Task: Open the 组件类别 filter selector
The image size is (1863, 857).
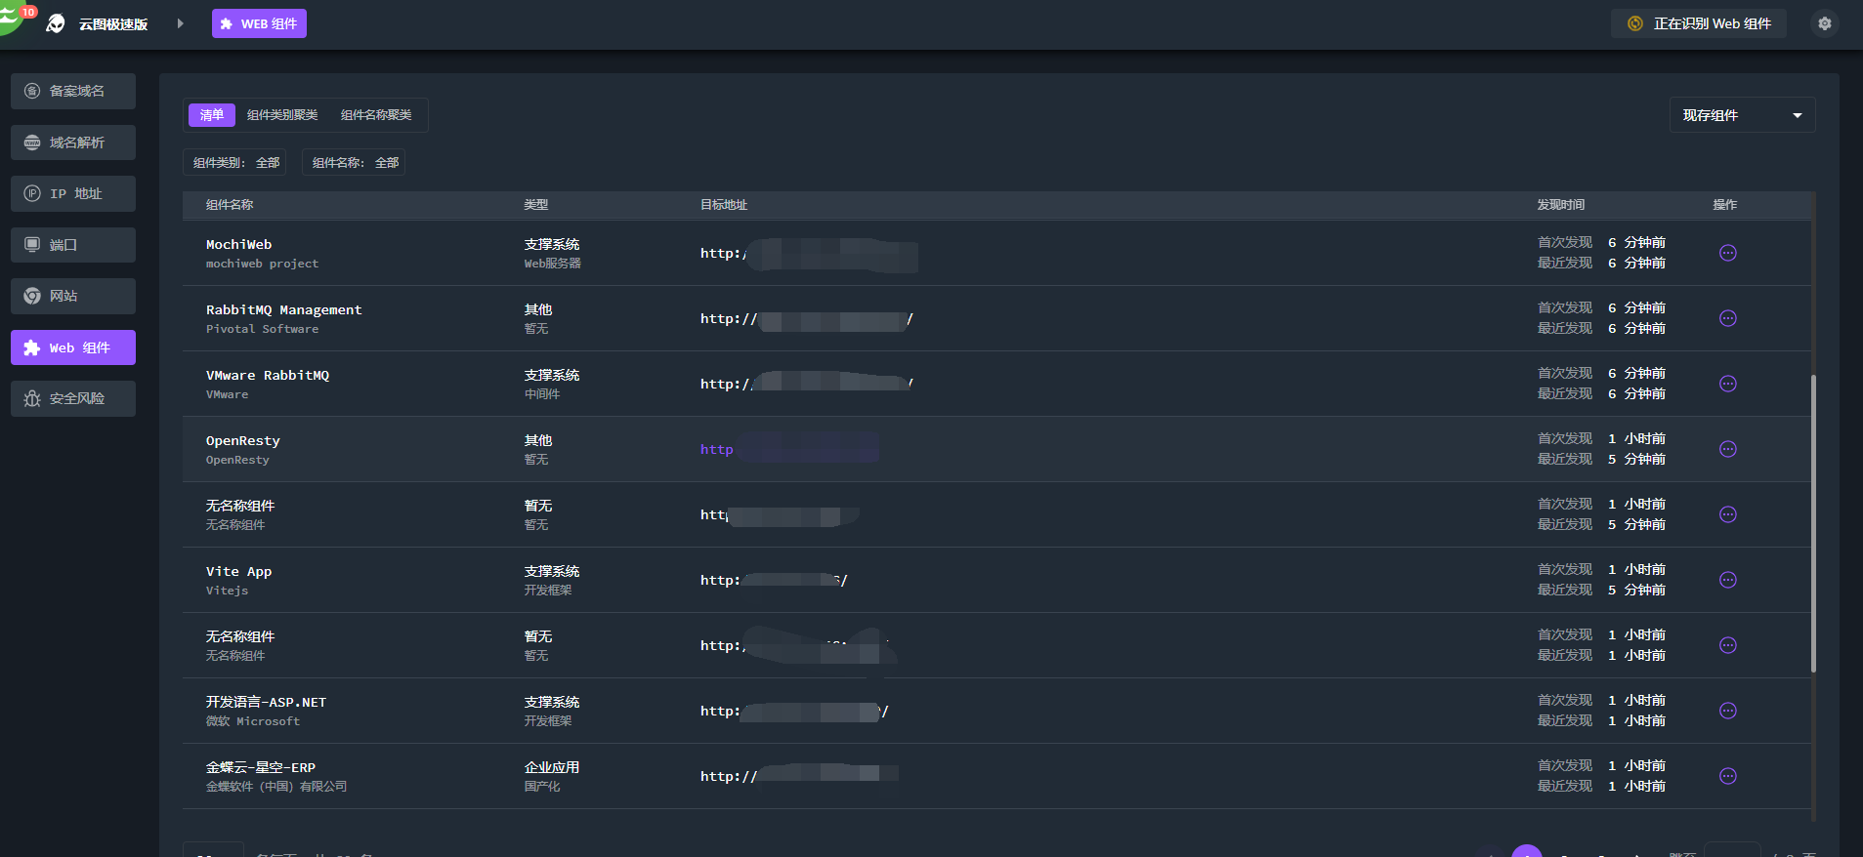Action: [235, 162]
